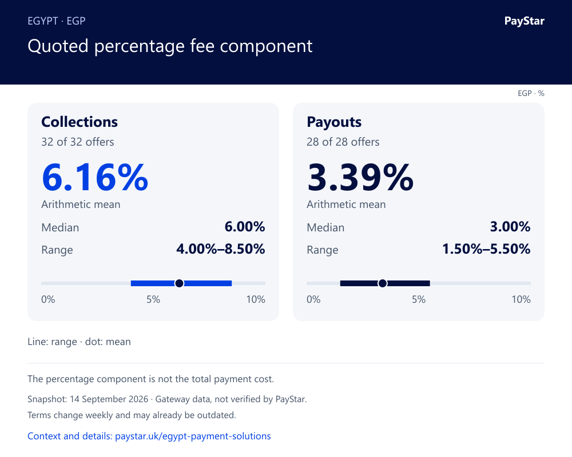Click the Snapshot 14 September 2026 note
The width and height of the screenshot is (572, 457).
(x=167, y=399)
